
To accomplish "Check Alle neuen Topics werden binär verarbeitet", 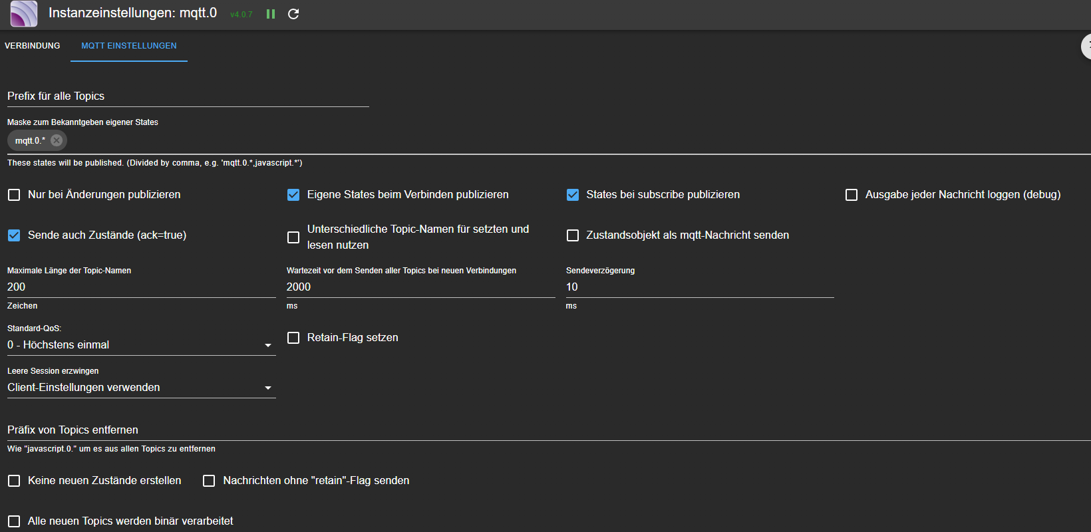I will [x=14, y=521].
